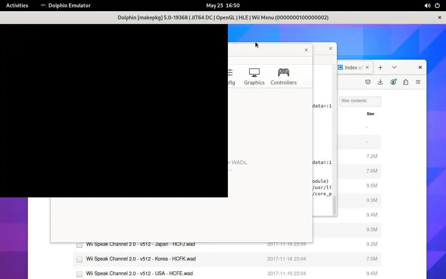Open the clock calendar 'May 25 16:50'

tap(223, 6)
